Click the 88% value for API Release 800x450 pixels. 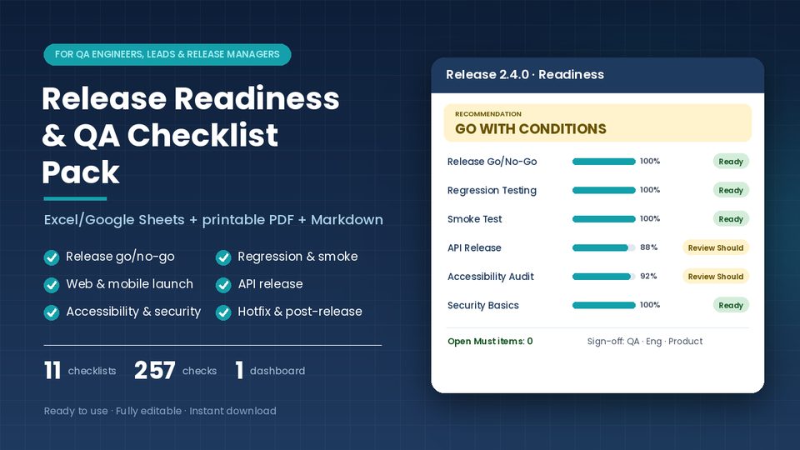tap(648, 247)
